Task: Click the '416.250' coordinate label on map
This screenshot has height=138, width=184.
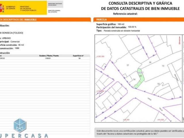Action: [x=126, y=120]
